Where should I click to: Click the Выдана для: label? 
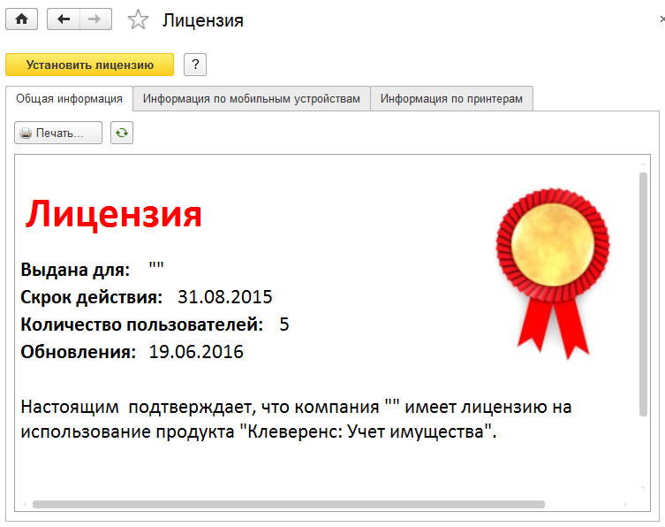click(x=75, y=270)
